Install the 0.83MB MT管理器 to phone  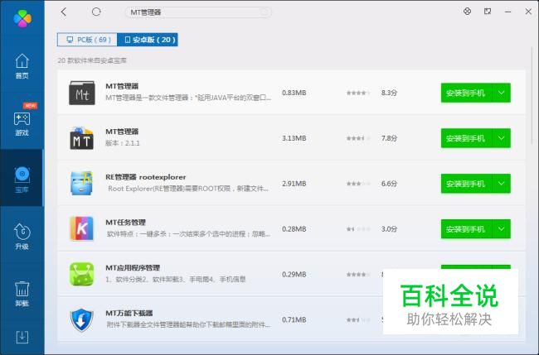[x=467, y=93]
